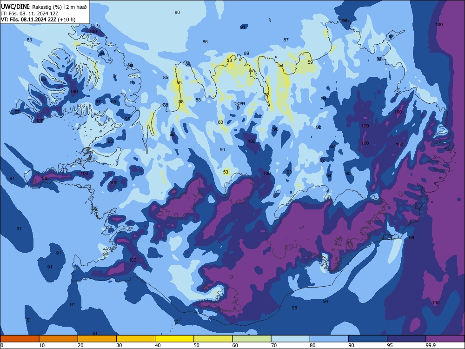The width and height of the screenshot is (465, 349).
Task: Click the map humidity value 58
Action: pyautogui.click(x=181, y=101)
